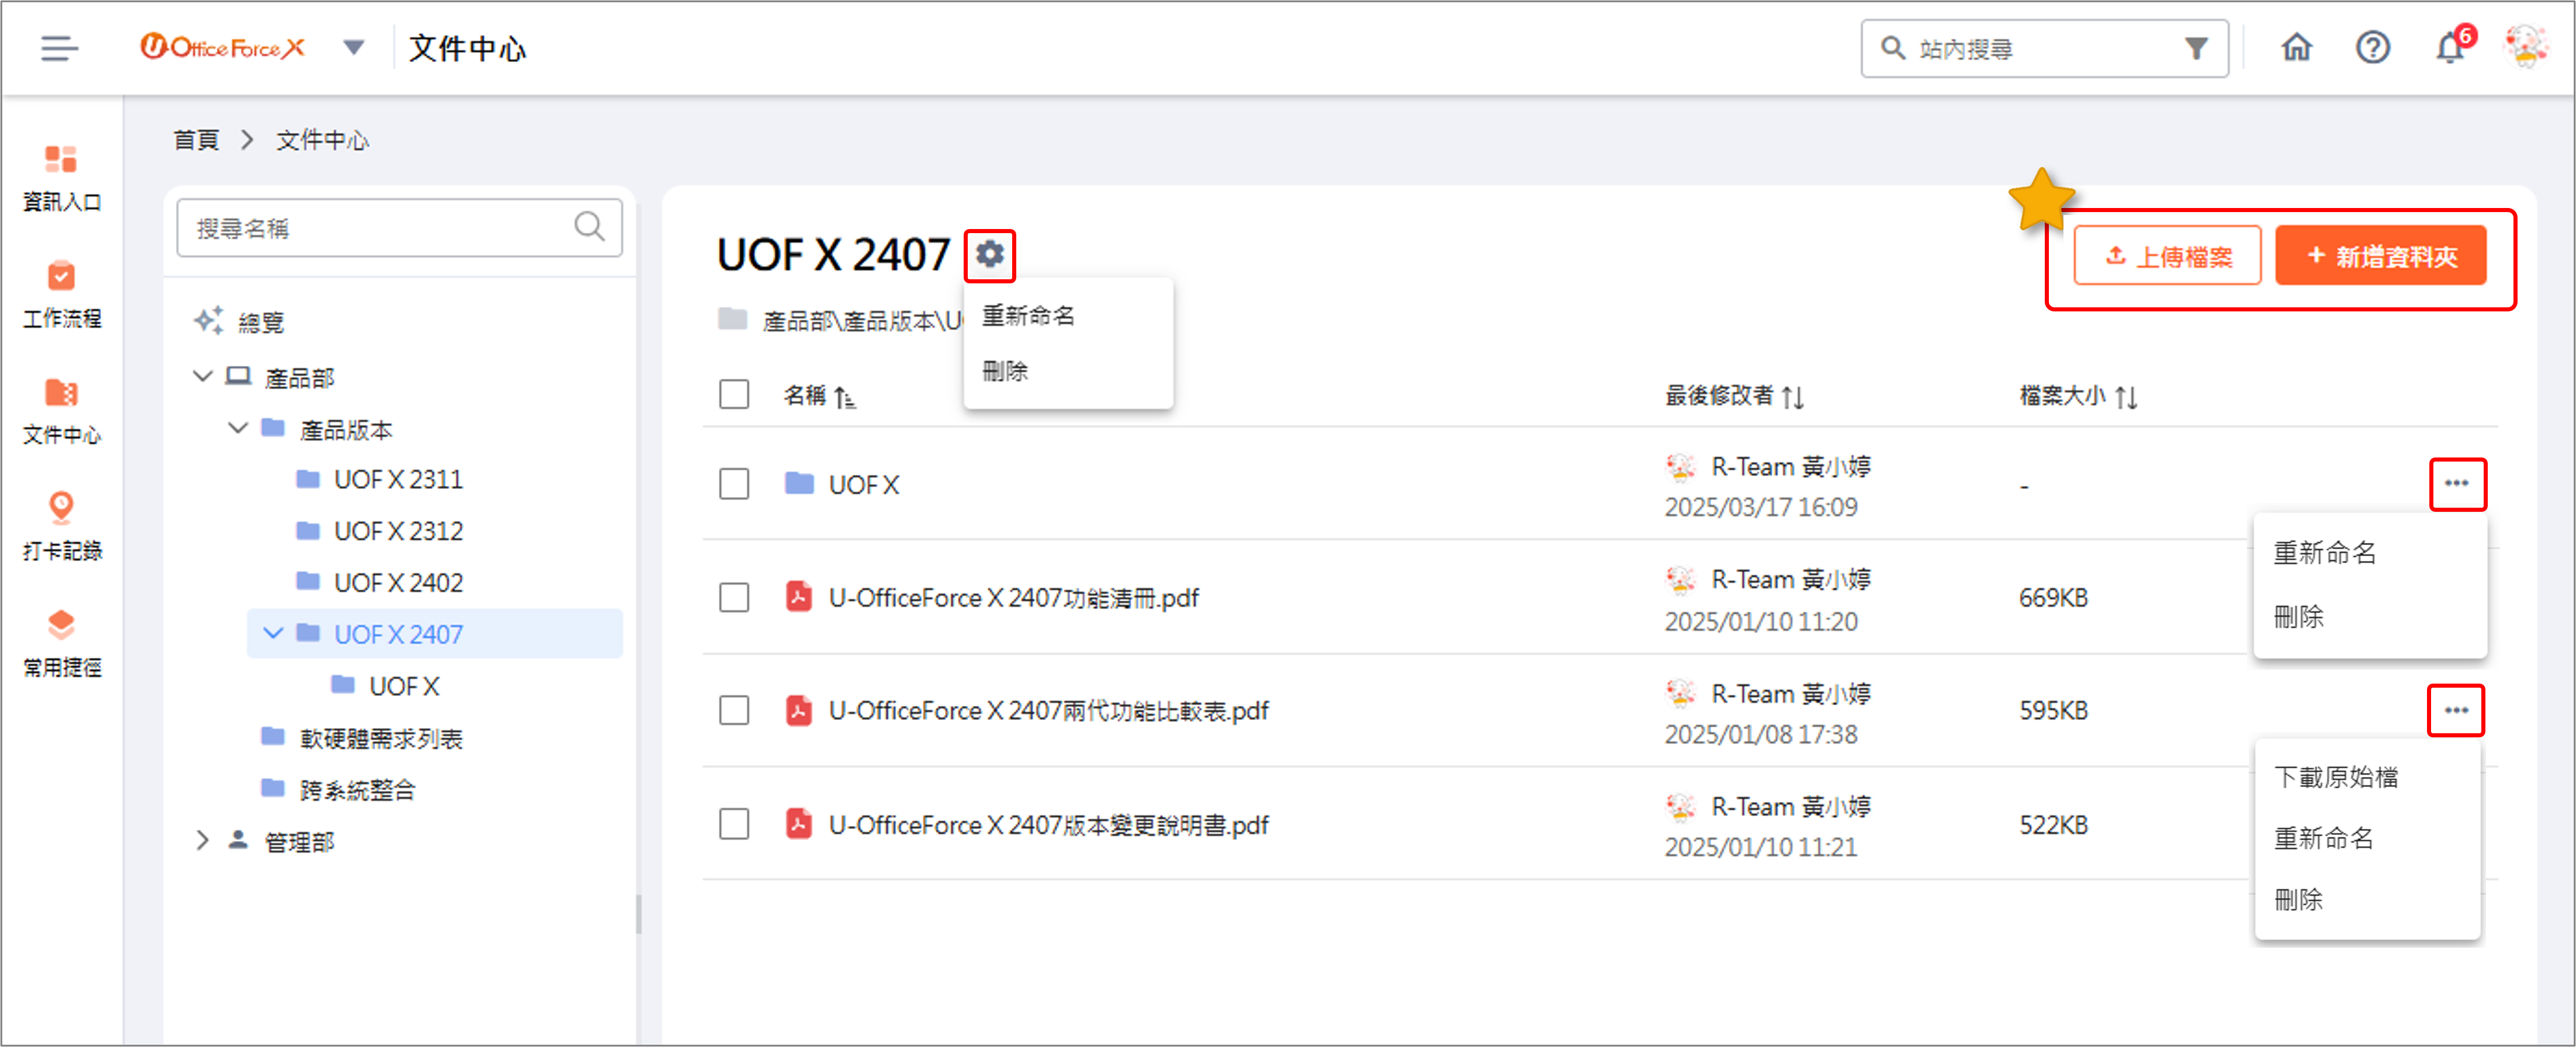Choose 刪除 in UOF X folder row menu

pyautogui.click(x=2298, y=617)
